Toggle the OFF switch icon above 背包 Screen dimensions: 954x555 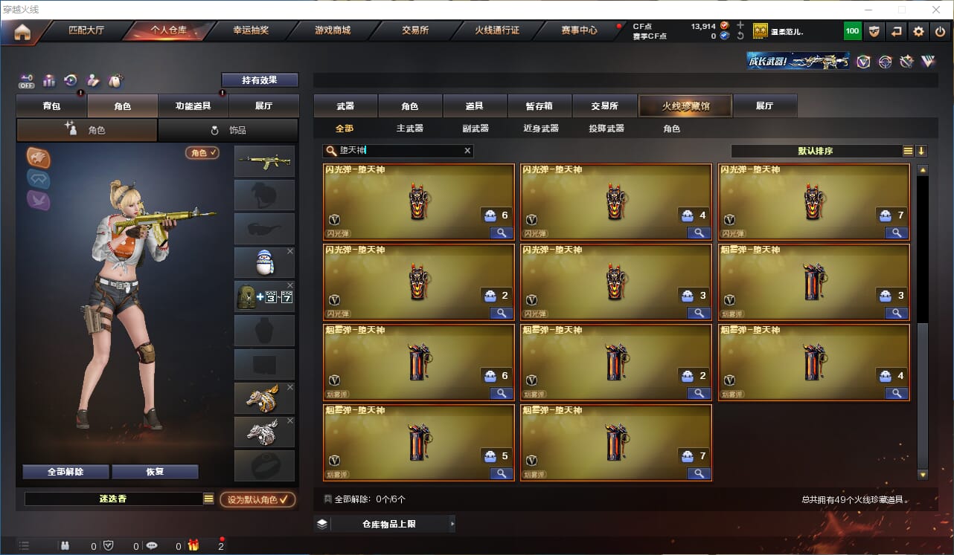click(27, 80)
